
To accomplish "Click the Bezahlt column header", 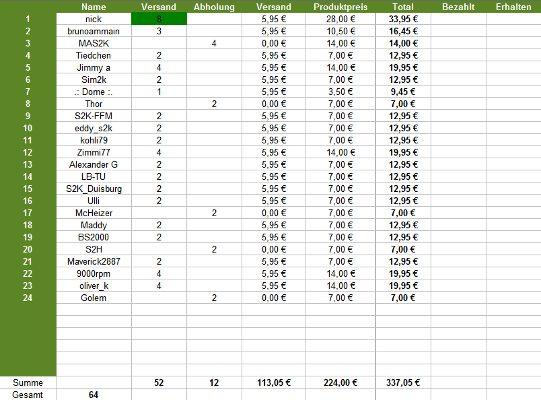I will coord(458,7).
